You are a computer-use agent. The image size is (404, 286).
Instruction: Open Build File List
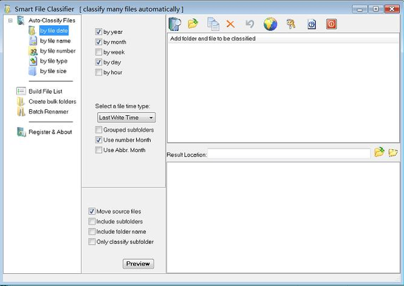click(x=46, y=91)
